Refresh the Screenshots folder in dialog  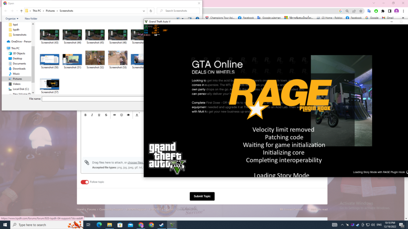coord(151,11)
